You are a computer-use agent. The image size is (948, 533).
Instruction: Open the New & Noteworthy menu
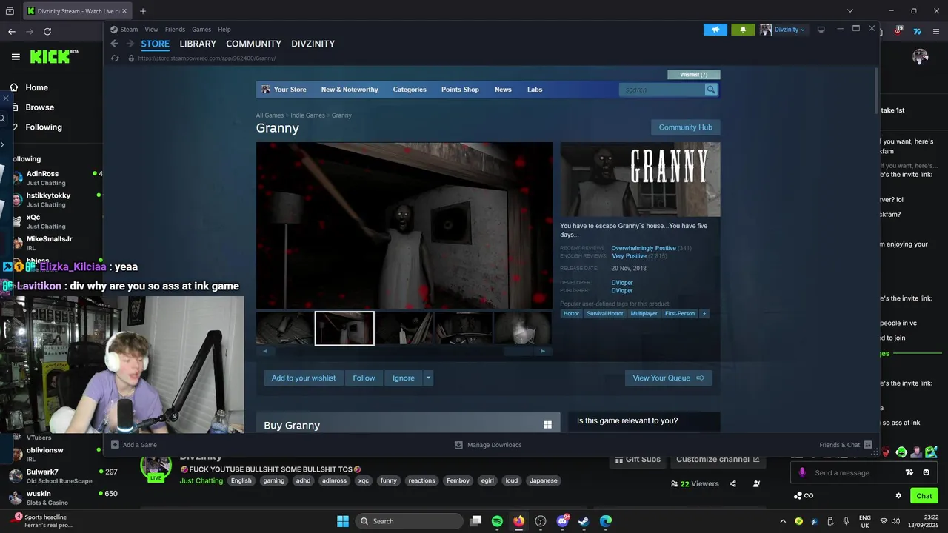pyautogui.click(x=350, y=90)
